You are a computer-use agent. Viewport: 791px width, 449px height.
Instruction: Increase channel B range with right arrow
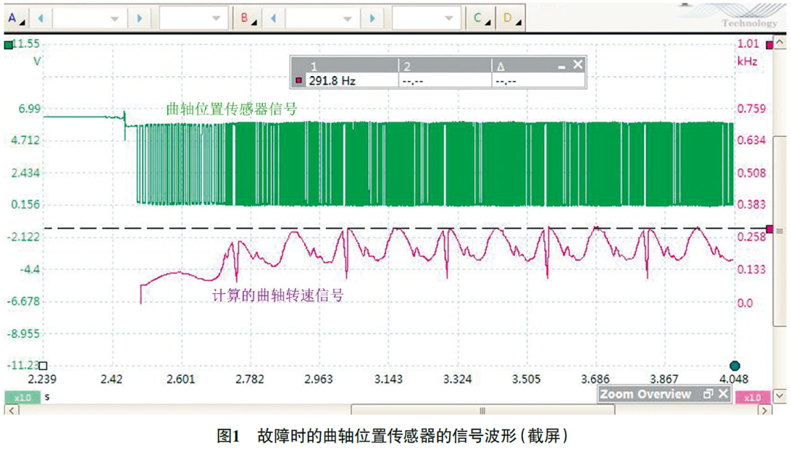click(372, 18)
